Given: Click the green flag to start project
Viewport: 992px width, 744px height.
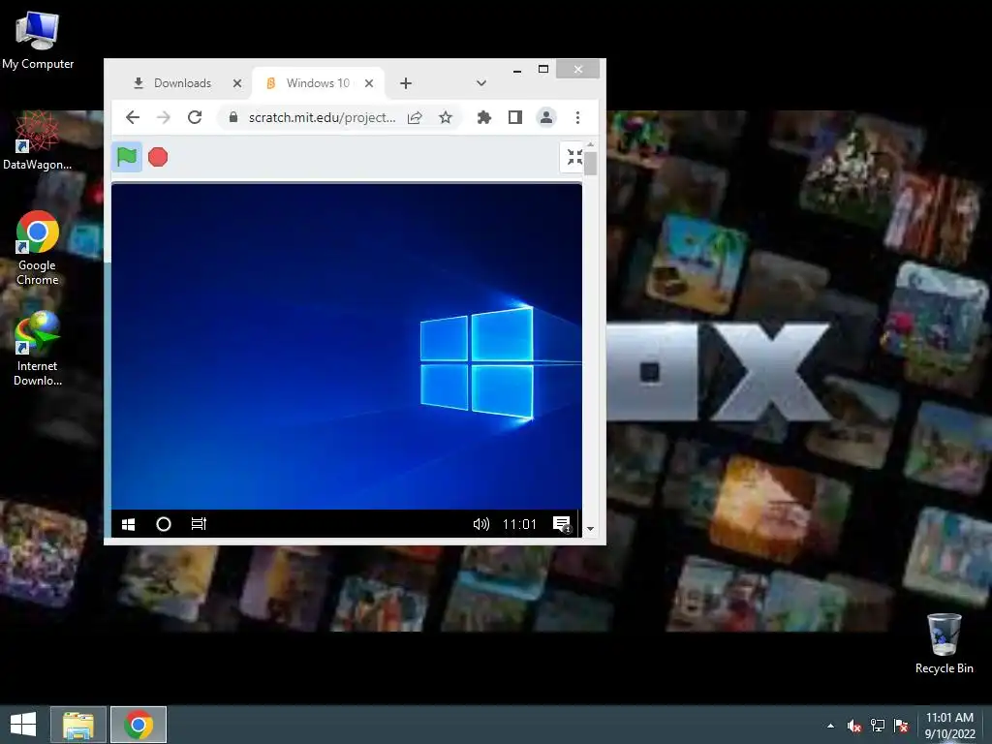Looking at the screenshot, I should 127,156.
